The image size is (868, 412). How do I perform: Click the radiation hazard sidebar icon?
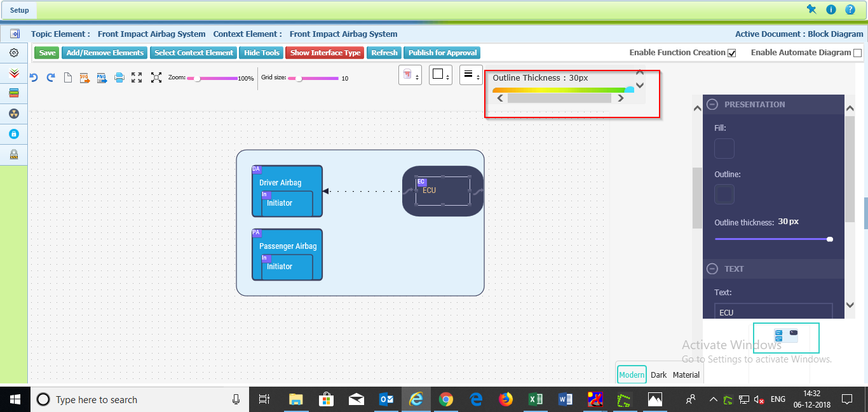(x=14, y=114)
